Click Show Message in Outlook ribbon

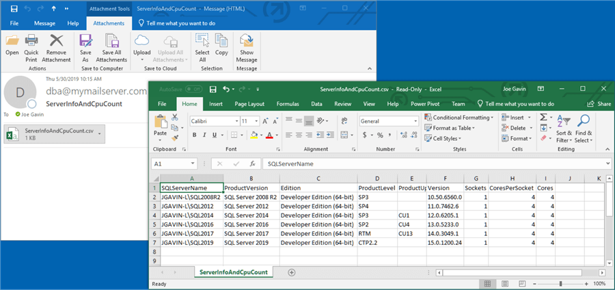[x=246, y=48]
